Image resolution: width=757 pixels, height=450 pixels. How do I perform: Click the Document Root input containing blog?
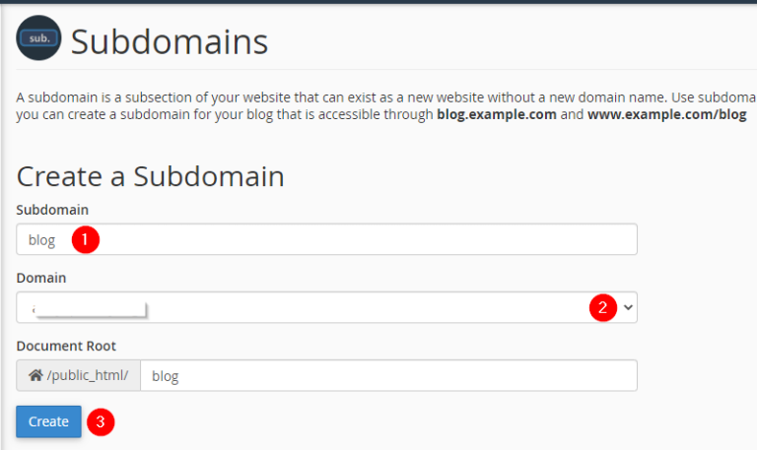pos(388,376)
